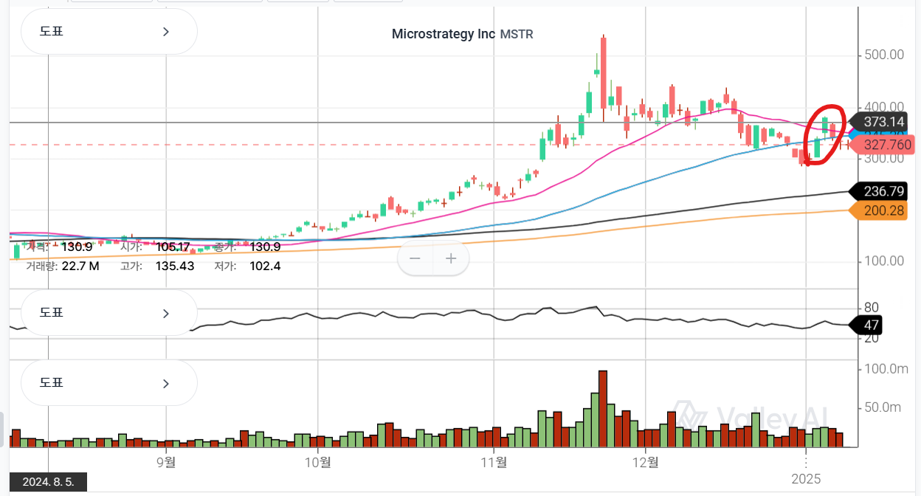Click the Microstrategy Inc MSTR chart title
Viewport: 921px width, 496px height.
point(462,34)
